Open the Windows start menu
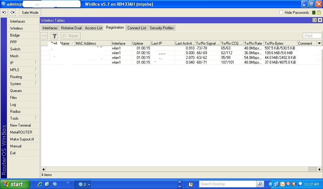This screenshot has width=323, height=189. pyautogui.click(x=15, y=184)
